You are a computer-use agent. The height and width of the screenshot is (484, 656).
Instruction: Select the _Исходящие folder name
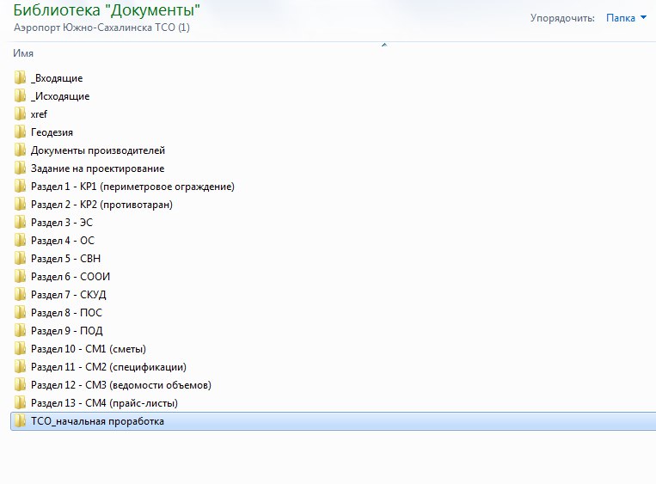[60, 96]
